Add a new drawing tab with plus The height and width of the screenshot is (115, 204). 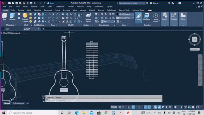(43, 29)
